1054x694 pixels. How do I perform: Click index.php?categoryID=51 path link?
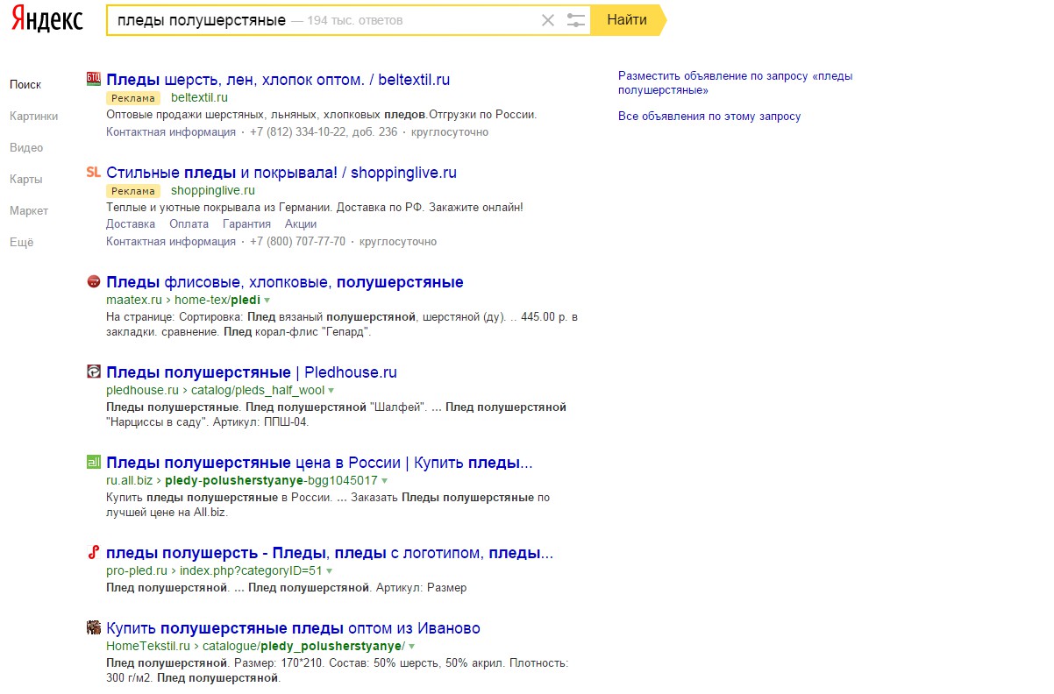coord(251,570)
